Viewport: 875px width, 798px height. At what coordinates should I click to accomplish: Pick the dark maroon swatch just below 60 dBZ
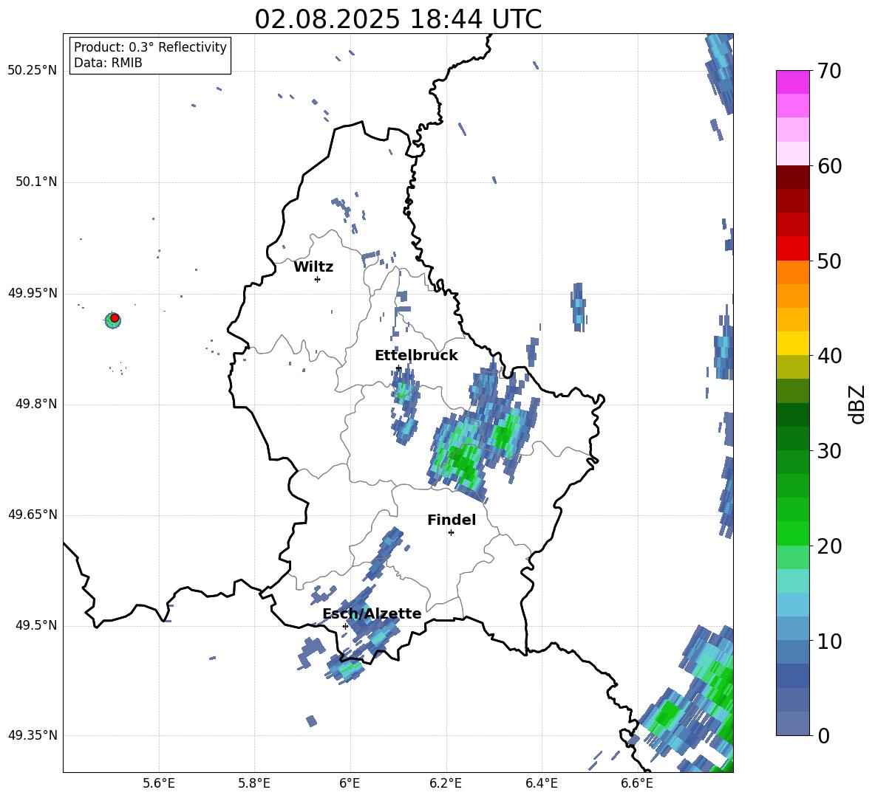coord(792,177)
